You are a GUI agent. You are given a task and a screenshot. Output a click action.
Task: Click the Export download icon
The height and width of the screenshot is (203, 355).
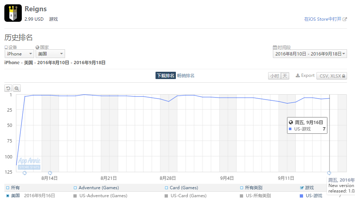[x=298, y=75]
